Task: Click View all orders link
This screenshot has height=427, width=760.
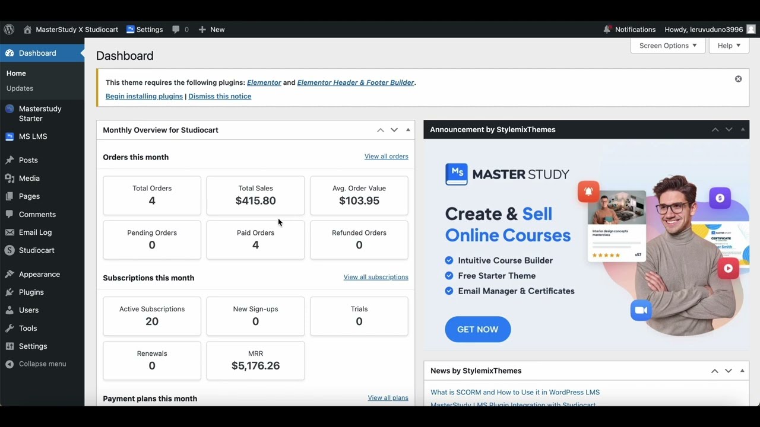Action: click(387, 157)
